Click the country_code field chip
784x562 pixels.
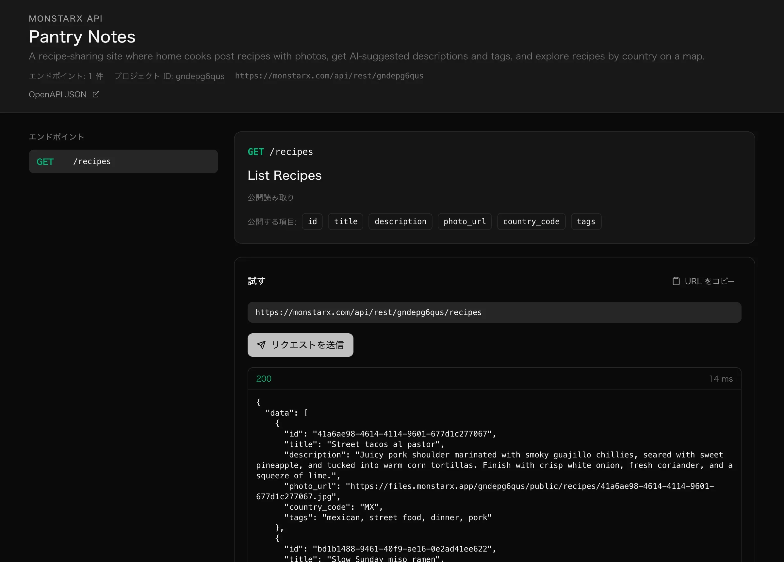coord(531,222)
